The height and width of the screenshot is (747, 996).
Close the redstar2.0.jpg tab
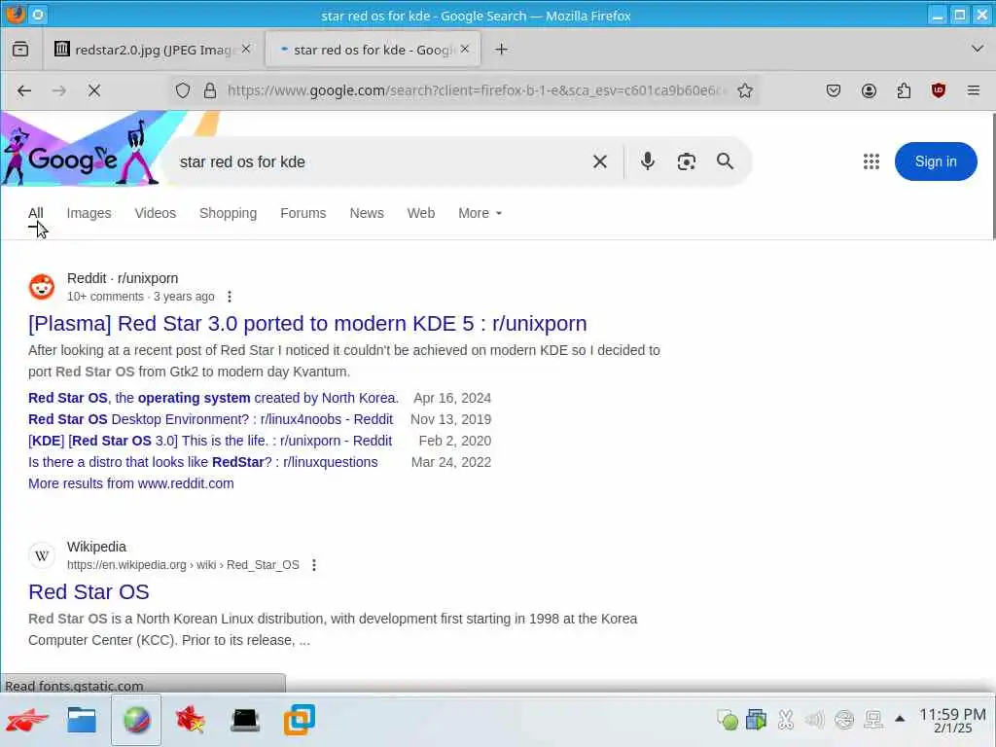click(246, 49)
